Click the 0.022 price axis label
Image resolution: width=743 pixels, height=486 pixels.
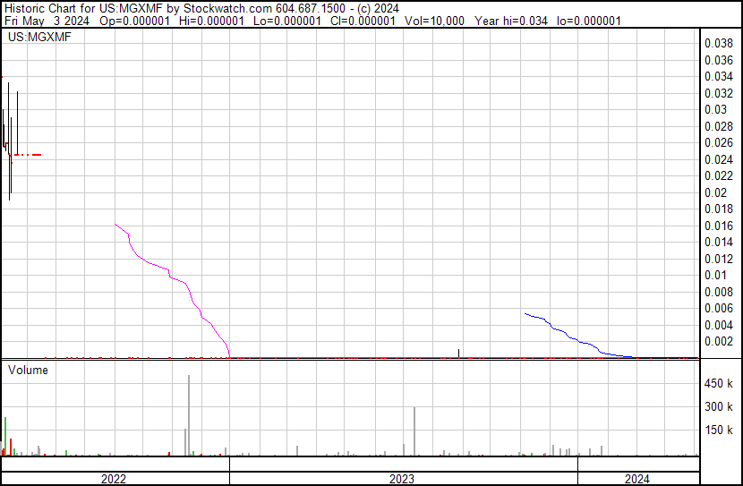pyautogui.click(x=718, y=175)
